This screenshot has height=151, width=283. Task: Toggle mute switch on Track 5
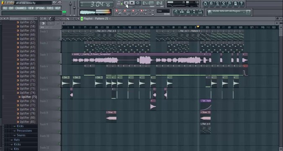59,85
